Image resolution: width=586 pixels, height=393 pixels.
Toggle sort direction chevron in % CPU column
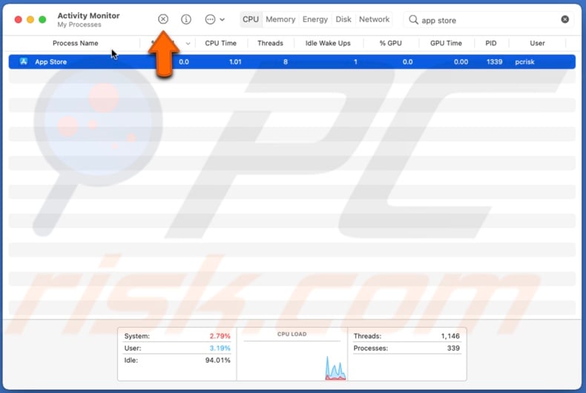point(188,44)
